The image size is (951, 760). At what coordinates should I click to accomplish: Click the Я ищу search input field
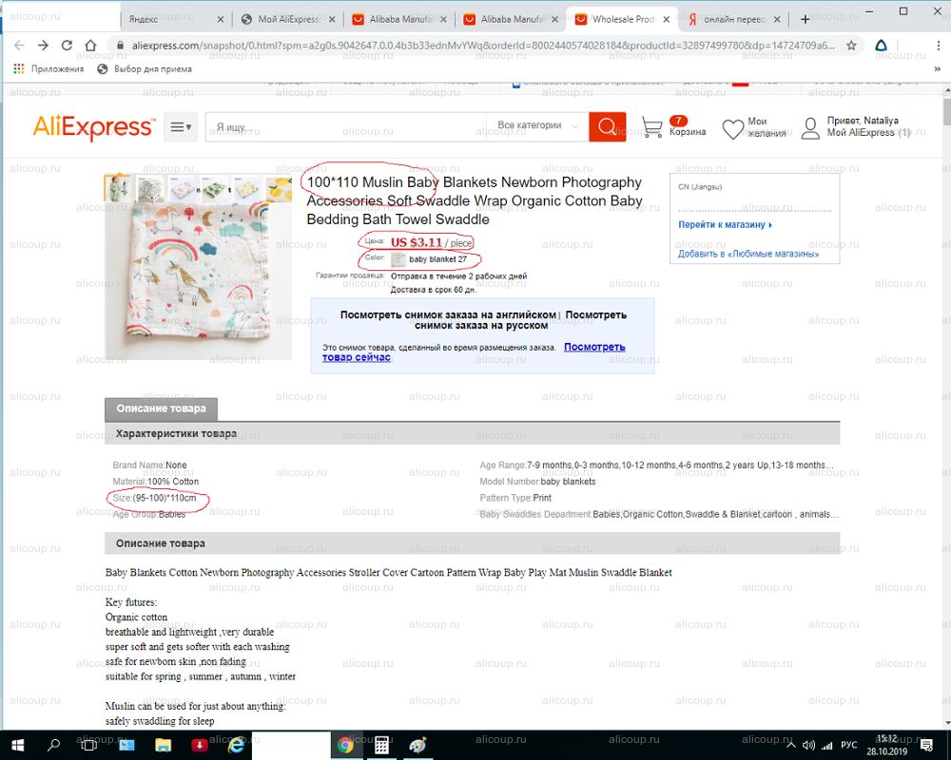pos(346,127)
